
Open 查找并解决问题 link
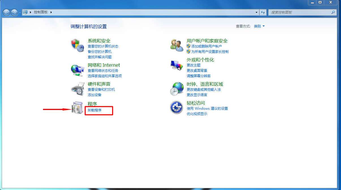tap(100, 57)
